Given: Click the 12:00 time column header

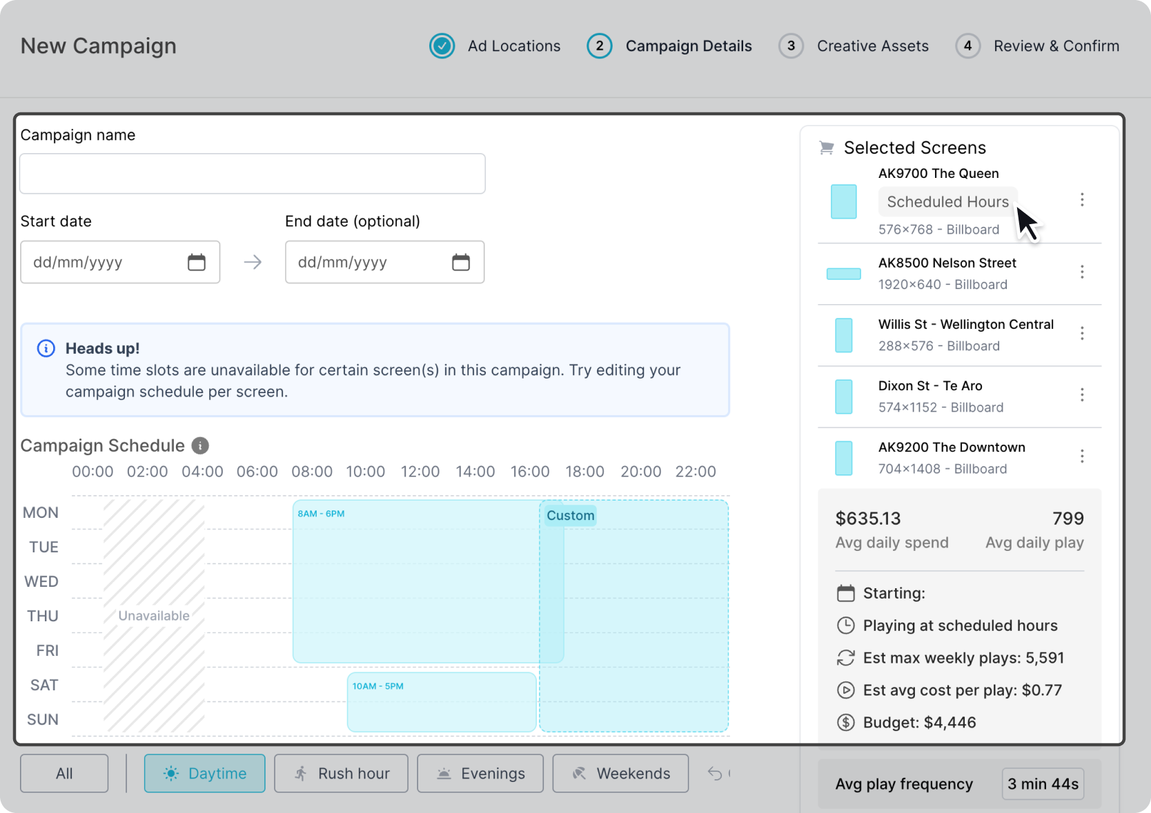Looking at the screenshot, I should 420,472.
